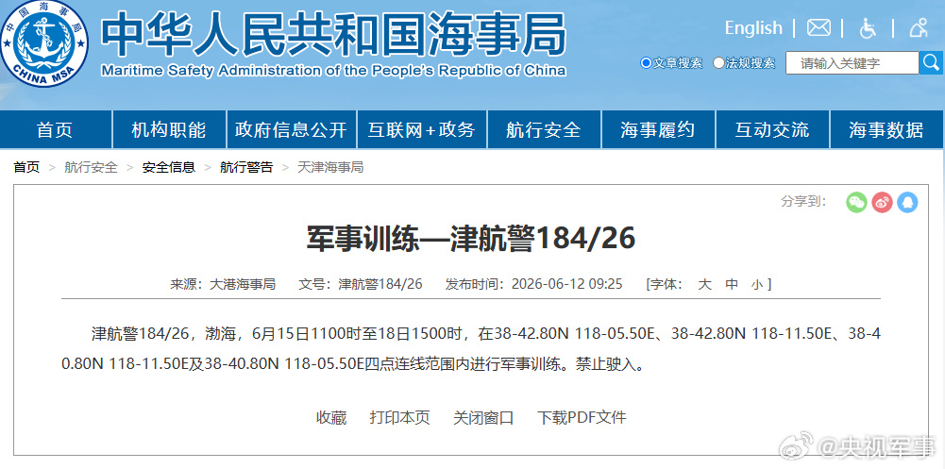Open the 海事数据 navigation menu

pyautogui.click(x=886, y=129)
